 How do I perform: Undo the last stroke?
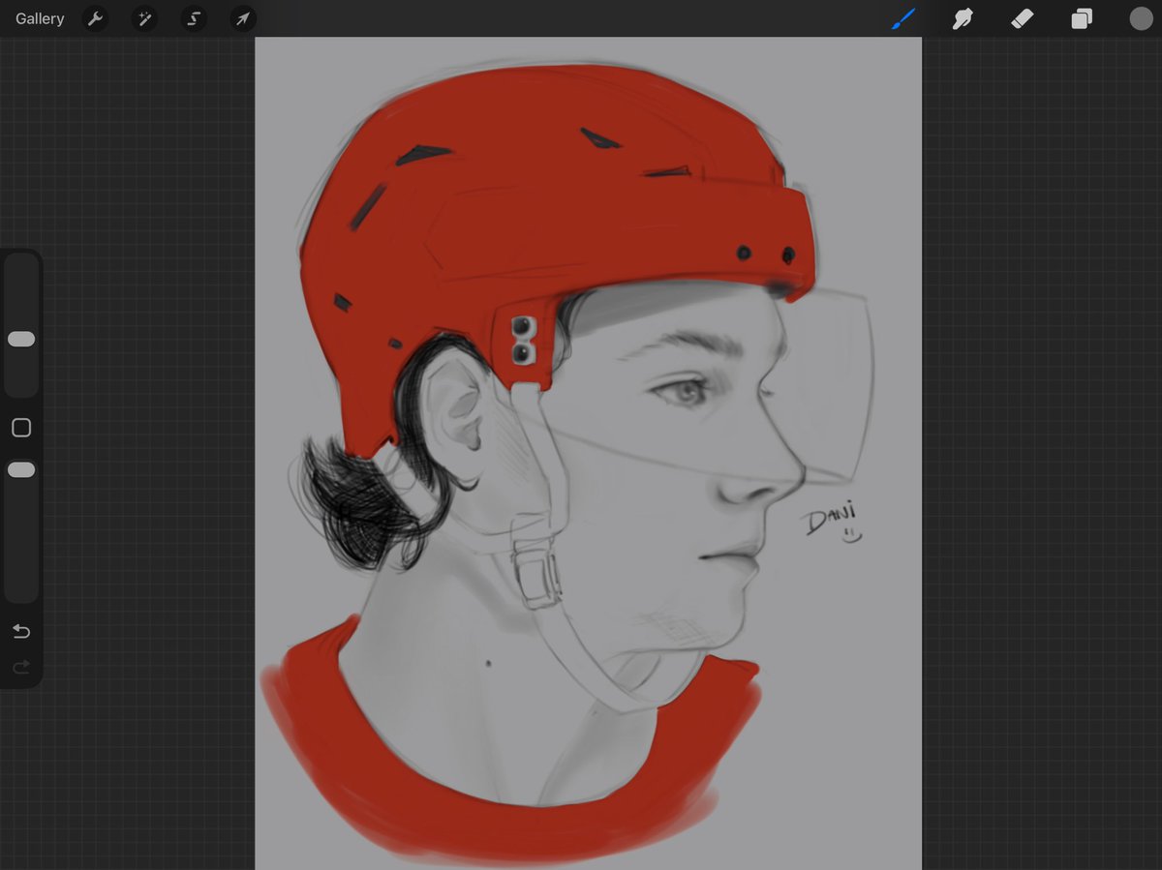coord(21,632)
